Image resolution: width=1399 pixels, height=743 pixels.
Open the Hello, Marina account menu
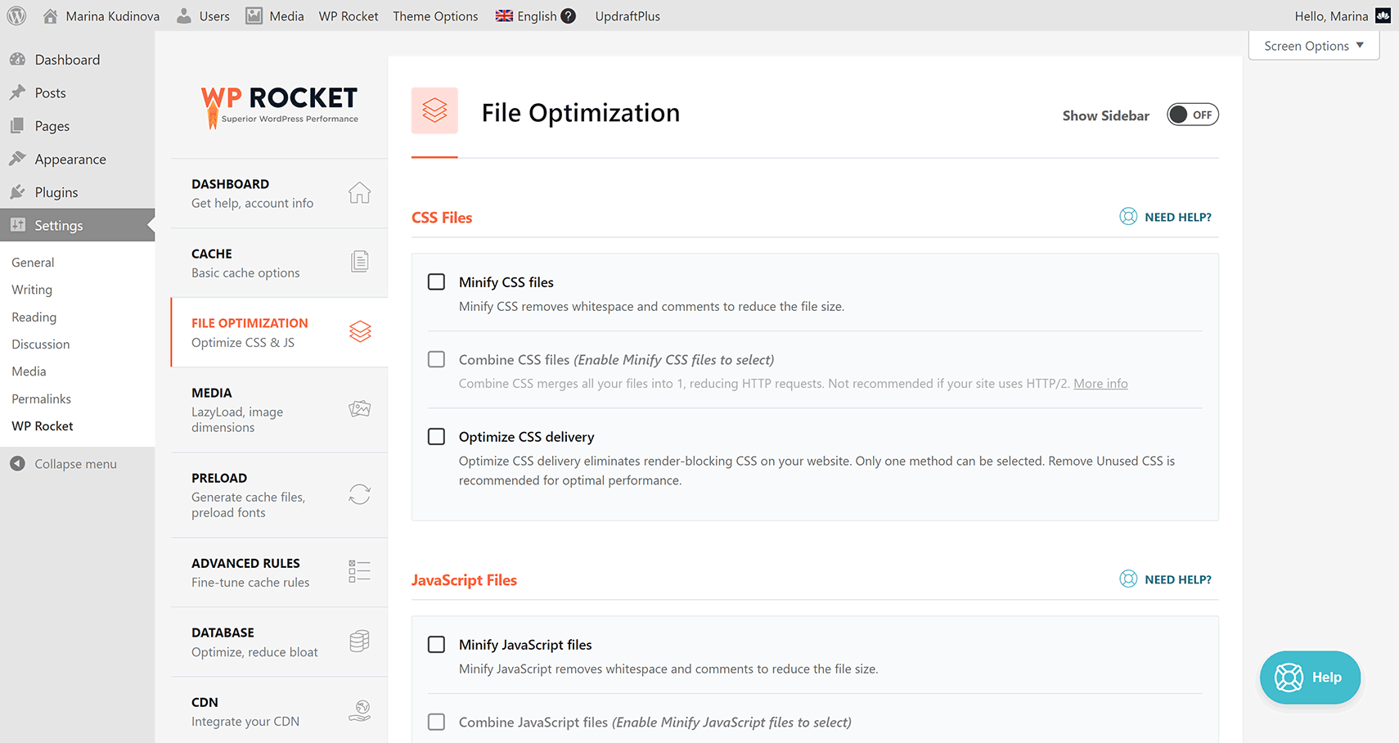point(1342,16)
